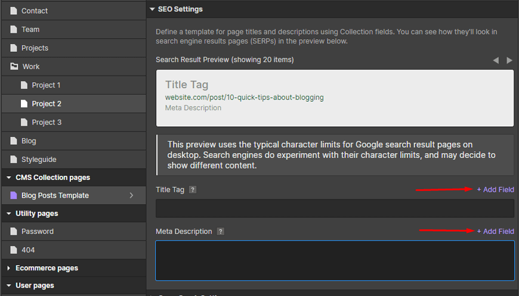Open the Project 3 page
The height and width of the screenshot is (296, 519).
coord(73,122)
